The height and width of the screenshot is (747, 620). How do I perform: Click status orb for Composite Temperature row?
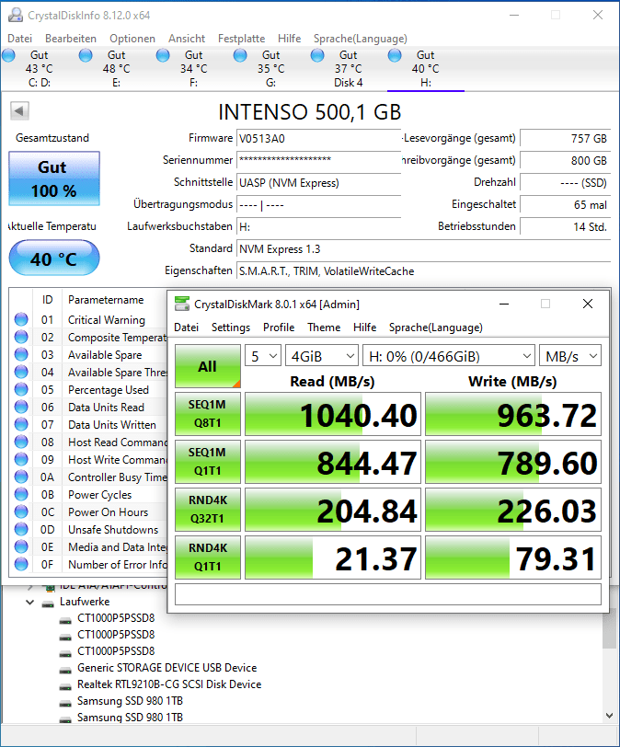click(x=21, y=337)
